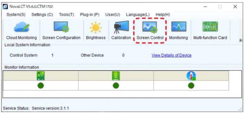Image resolution: width=244 pixels, height=113 pixels.
Task: Open the Brightness sun icon
Action: pos(96,28)
